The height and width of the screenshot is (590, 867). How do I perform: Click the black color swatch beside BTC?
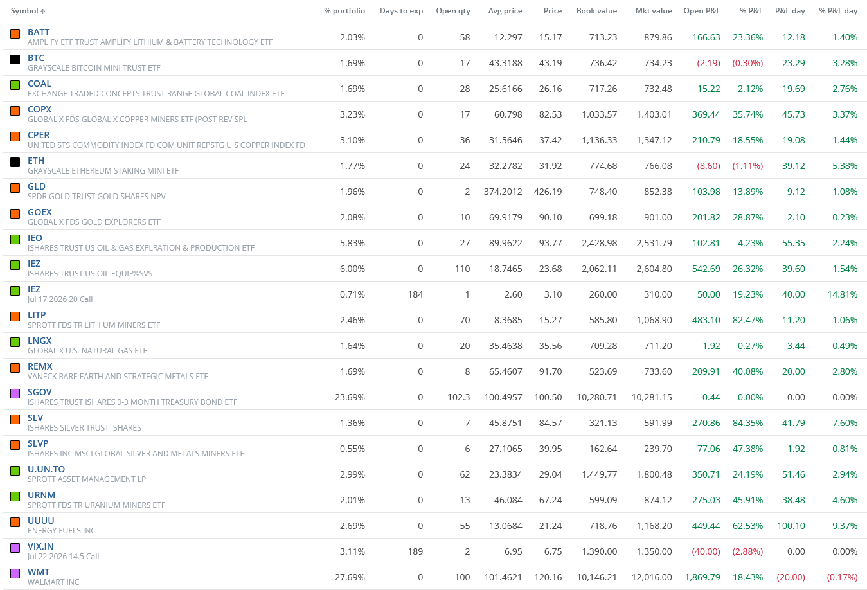(x=15, y=59)
